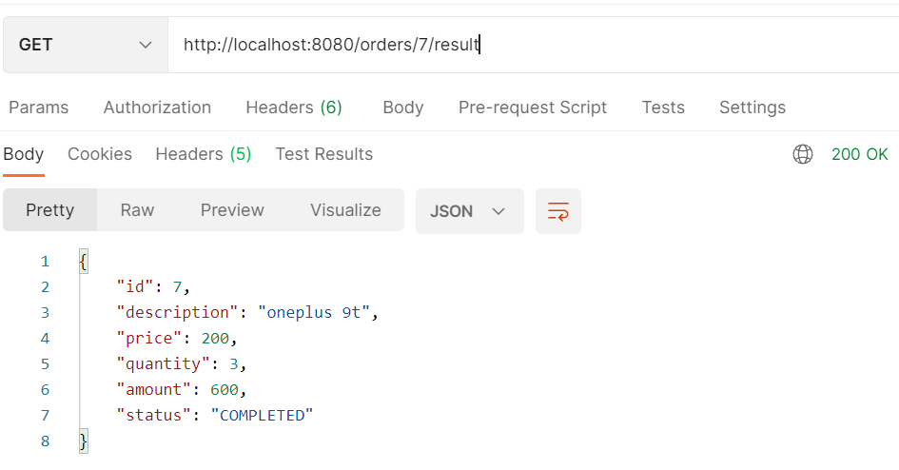View the response Cookies tab
The width and height of the screenshot is (899, 470).
(100, 154)
